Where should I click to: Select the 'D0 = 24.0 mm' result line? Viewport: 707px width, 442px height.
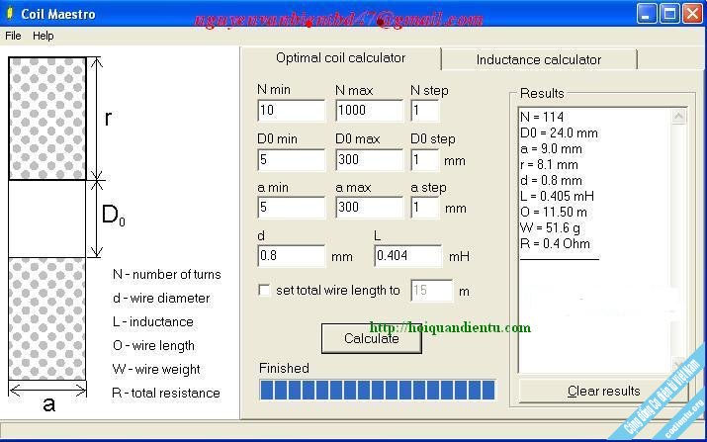point(559,133)
